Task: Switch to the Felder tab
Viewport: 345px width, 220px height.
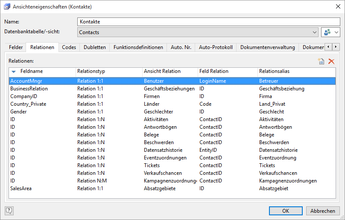Action: click(16, 47)
